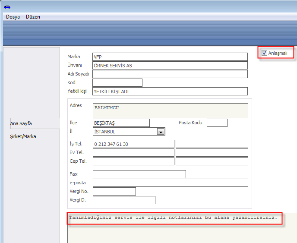
Task: Select the Ünvanı field with ÖRNEK SERVİS AŞ
Action: point(170,66)
